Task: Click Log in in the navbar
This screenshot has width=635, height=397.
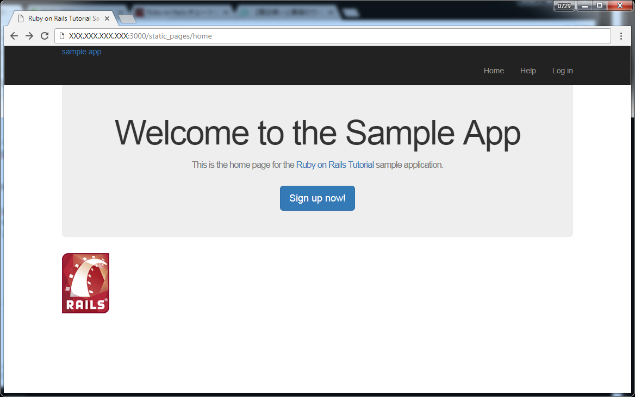Action: click(x=563, y=71)
